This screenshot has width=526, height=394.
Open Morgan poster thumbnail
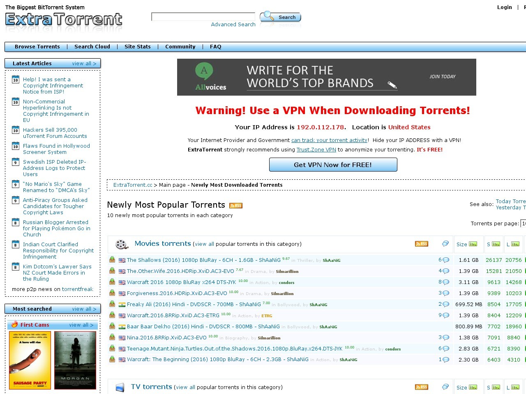click(x=75, y=360)
